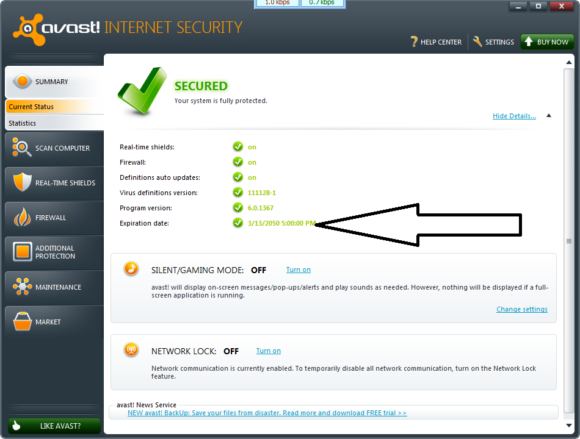The width and height of the screenshot is (580, 439).
Task: Open Settings from the top bar
Action: 493,41
